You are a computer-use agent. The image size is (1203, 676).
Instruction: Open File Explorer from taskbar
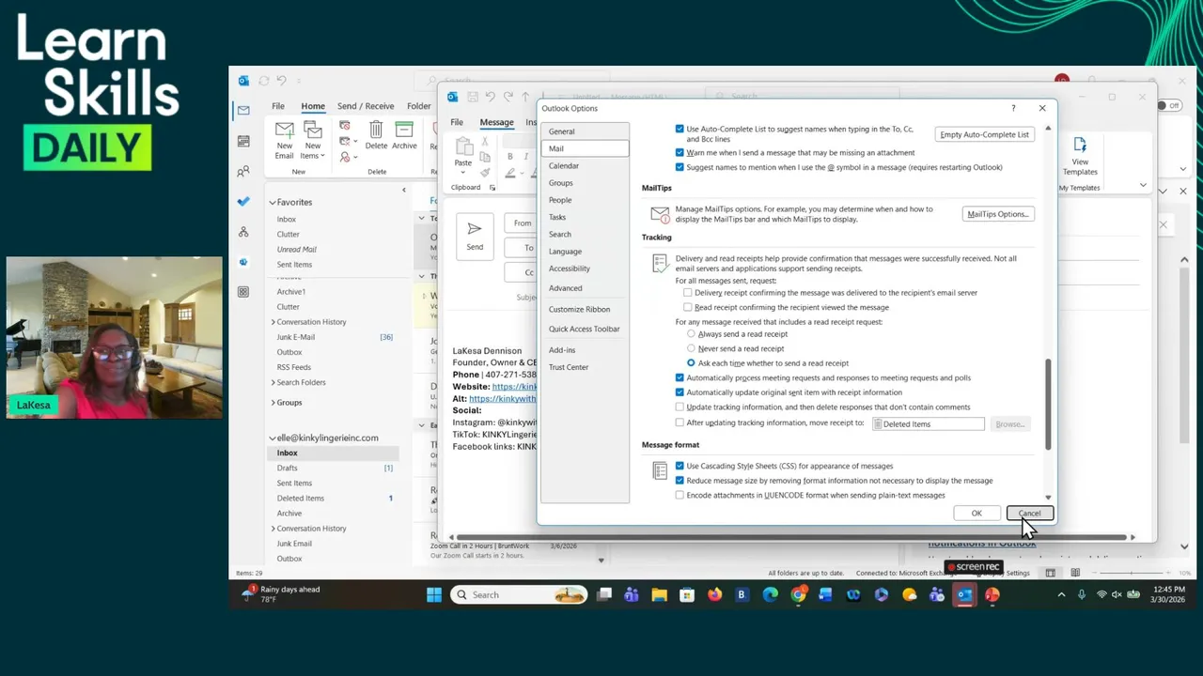tap(660, 594)
